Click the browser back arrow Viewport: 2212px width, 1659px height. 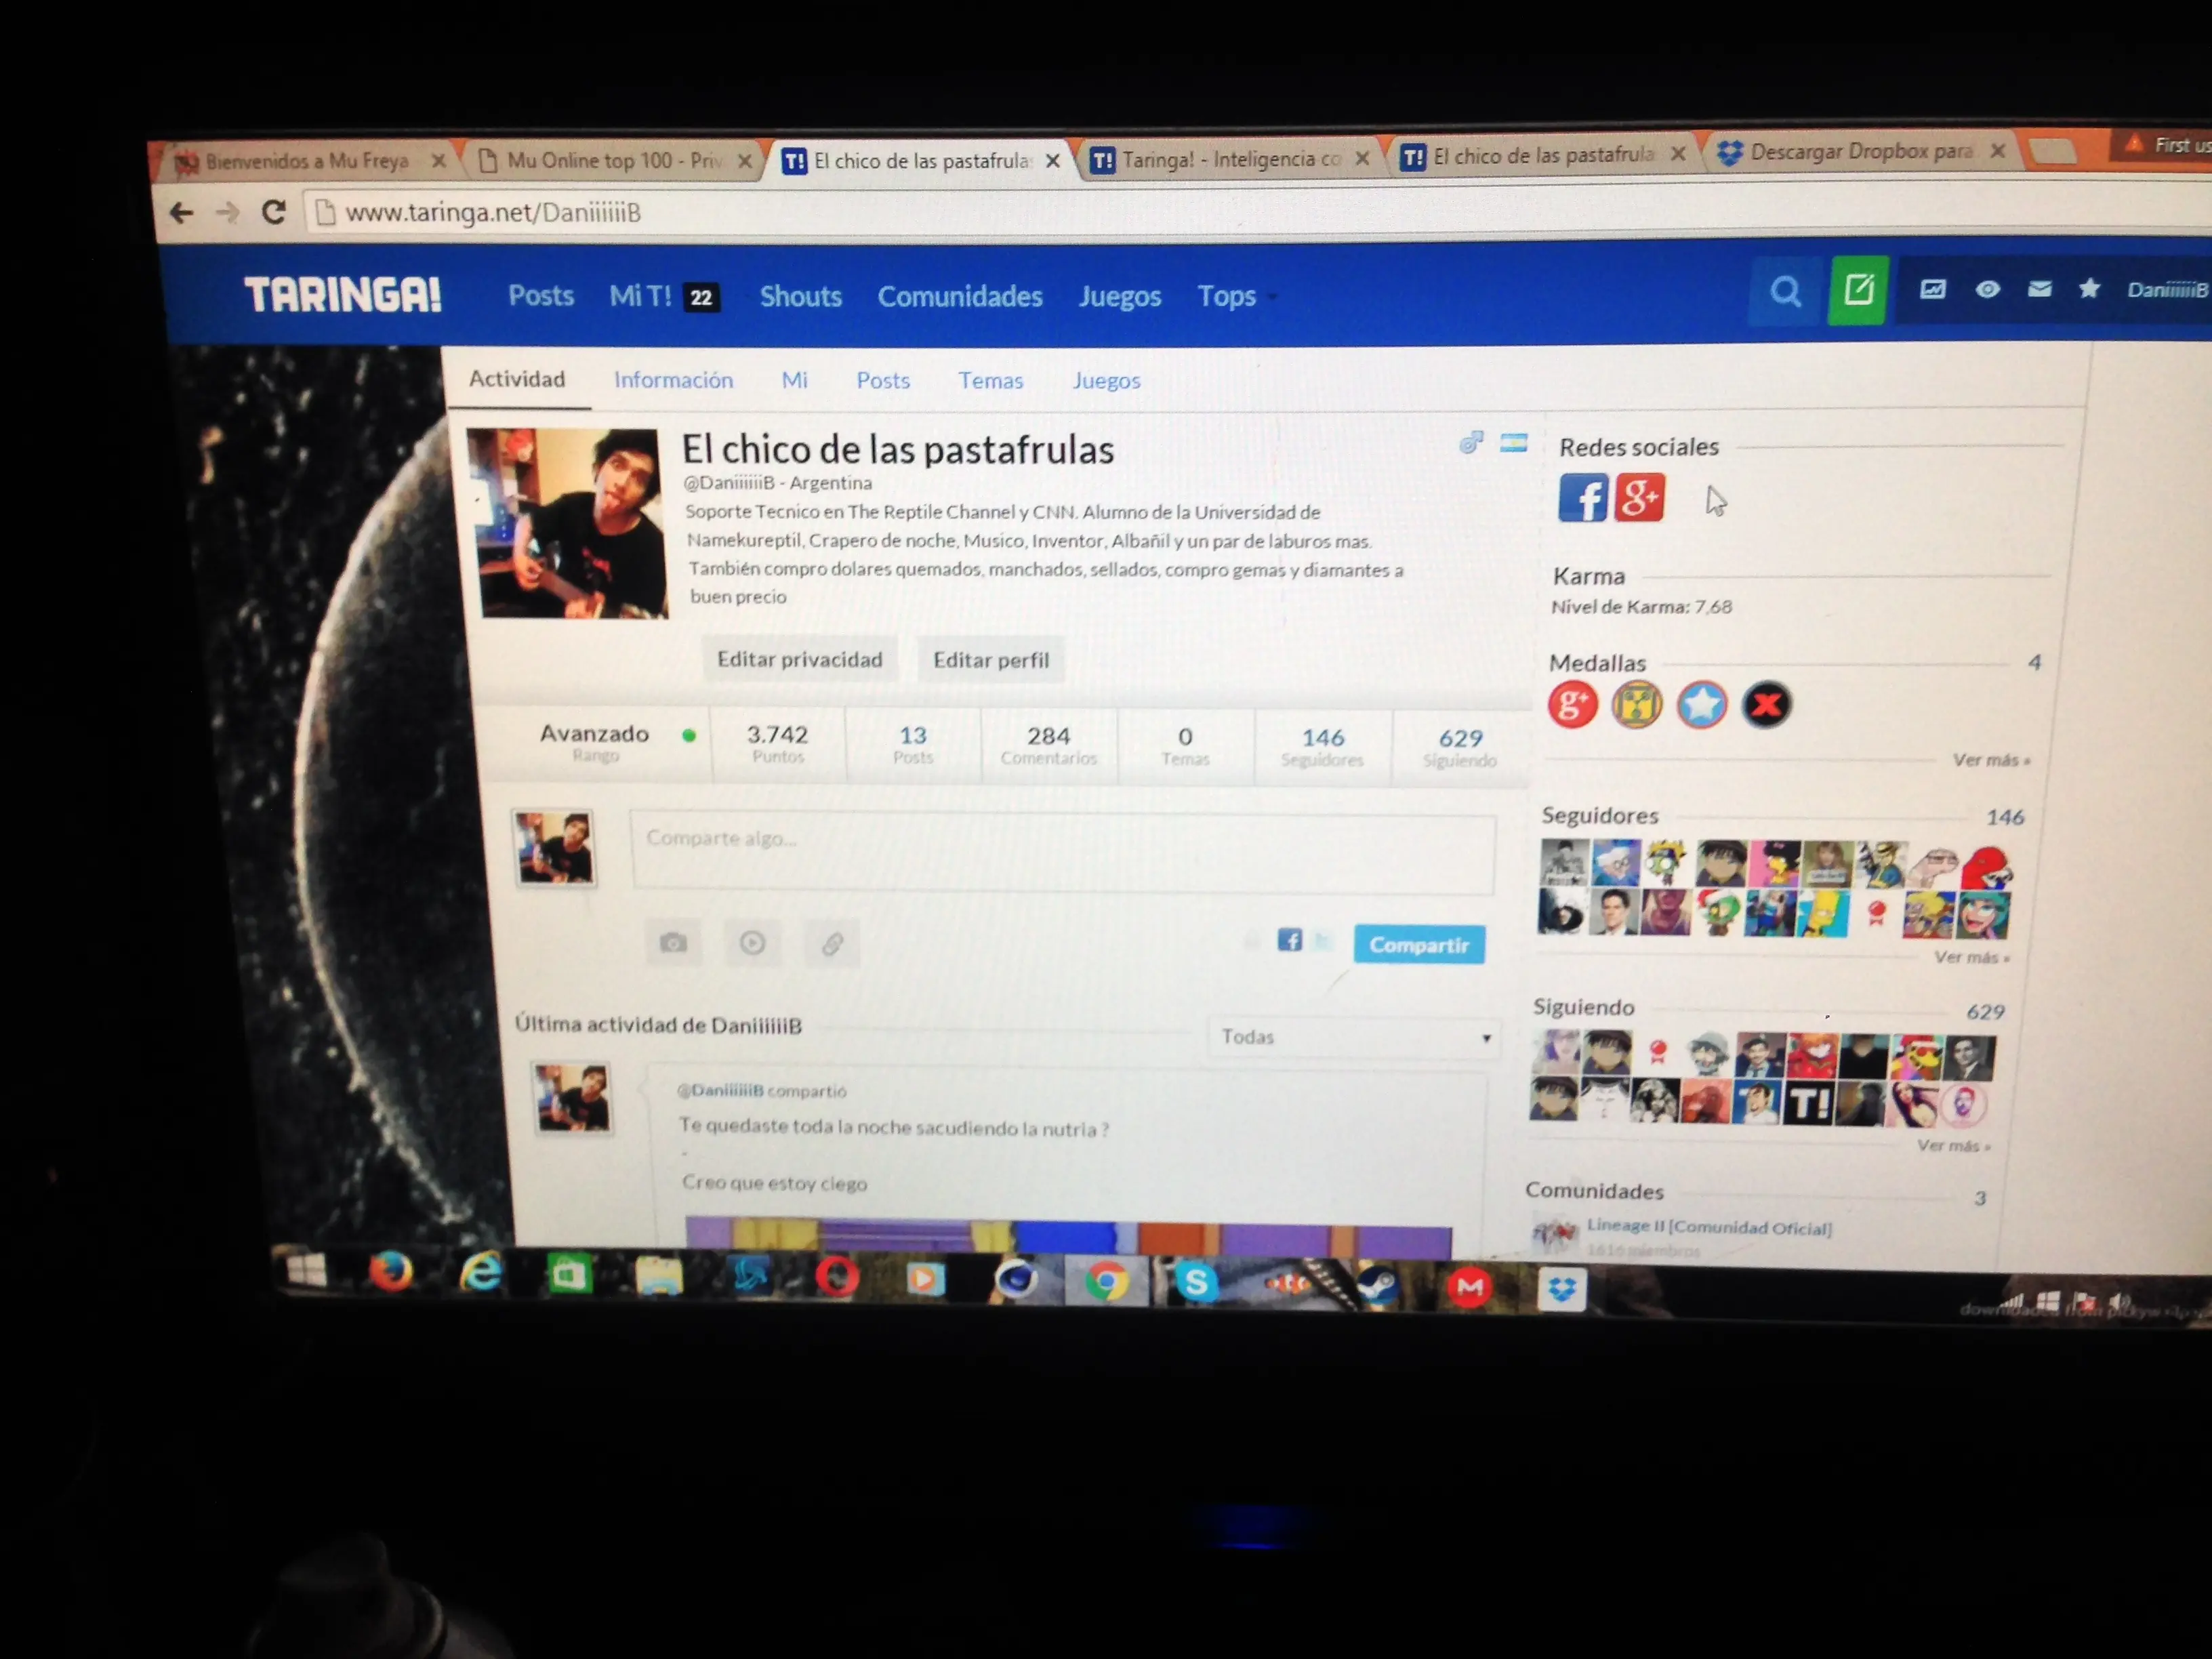(181, 212)
